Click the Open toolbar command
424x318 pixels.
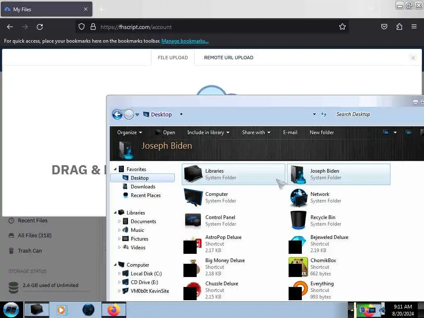tap(165, 132)
